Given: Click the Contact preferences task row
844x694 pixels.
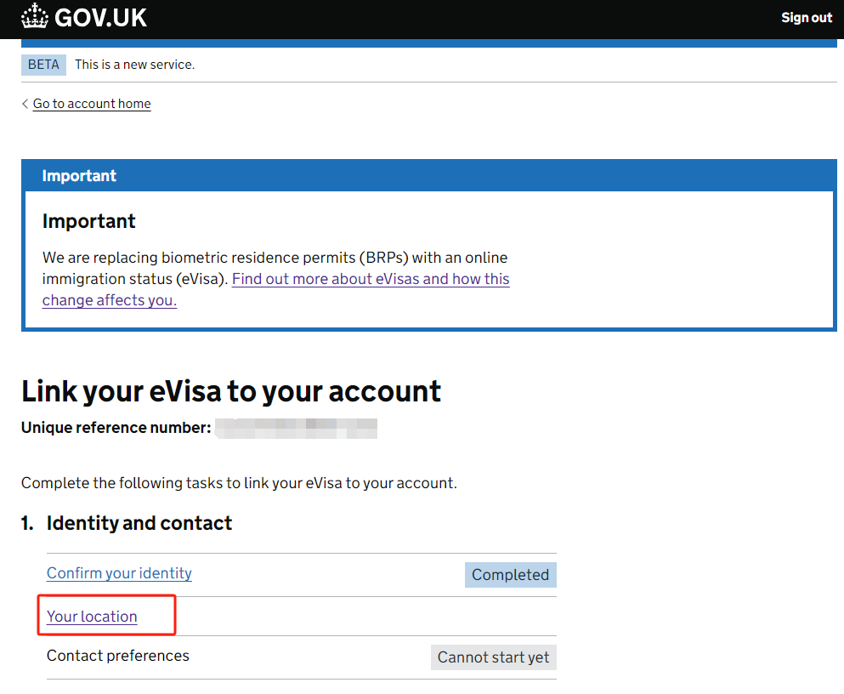Looking at the screenshot, I should [x=302, y=657].
